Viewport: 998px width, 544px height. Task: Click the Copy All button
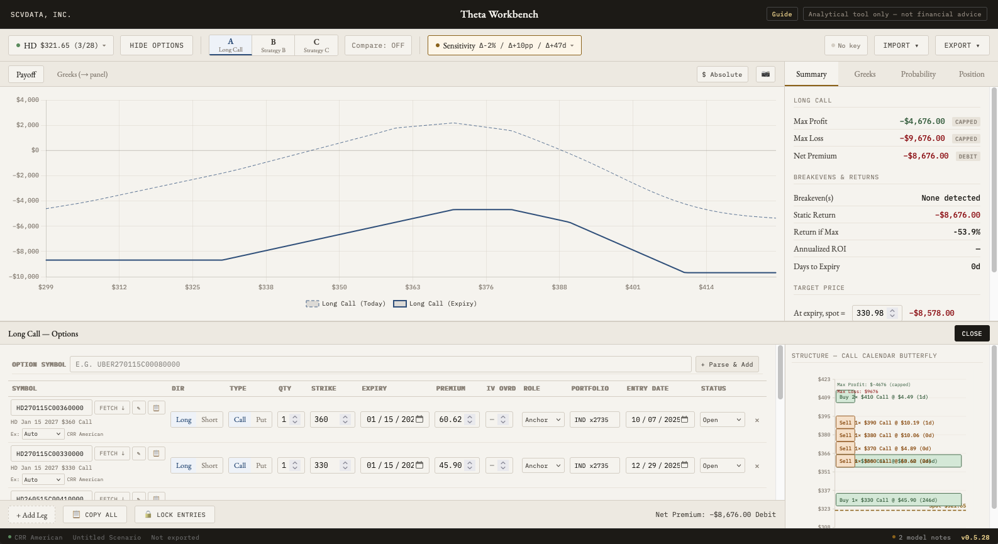(x=95, y=514)
